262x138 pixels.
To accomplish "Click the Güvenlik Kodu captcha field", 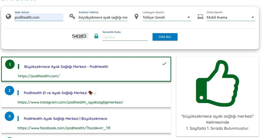I will 125,37.
